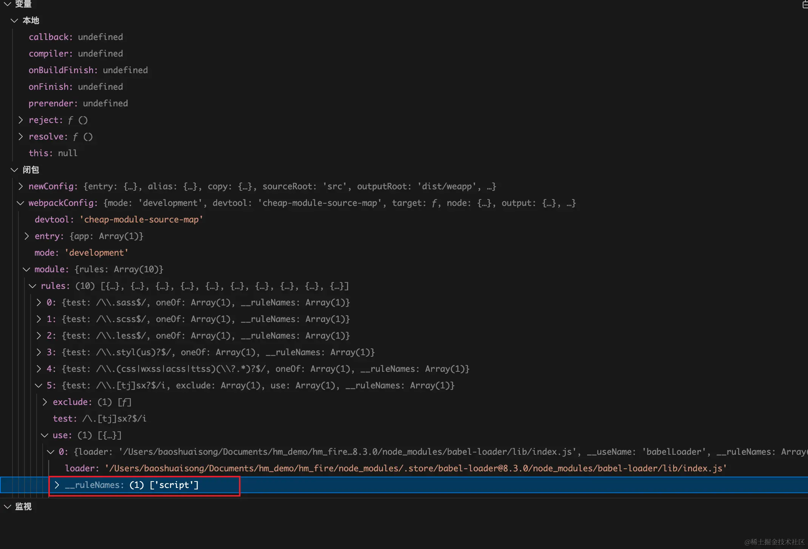Collapse the webpackConfig object
The height and width of the screenshot is (549, 808).
[x=21, y=203]
